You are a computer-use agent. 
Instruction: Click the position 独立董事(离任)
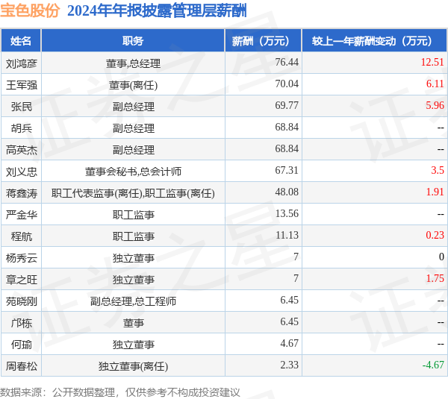[133, 366]
